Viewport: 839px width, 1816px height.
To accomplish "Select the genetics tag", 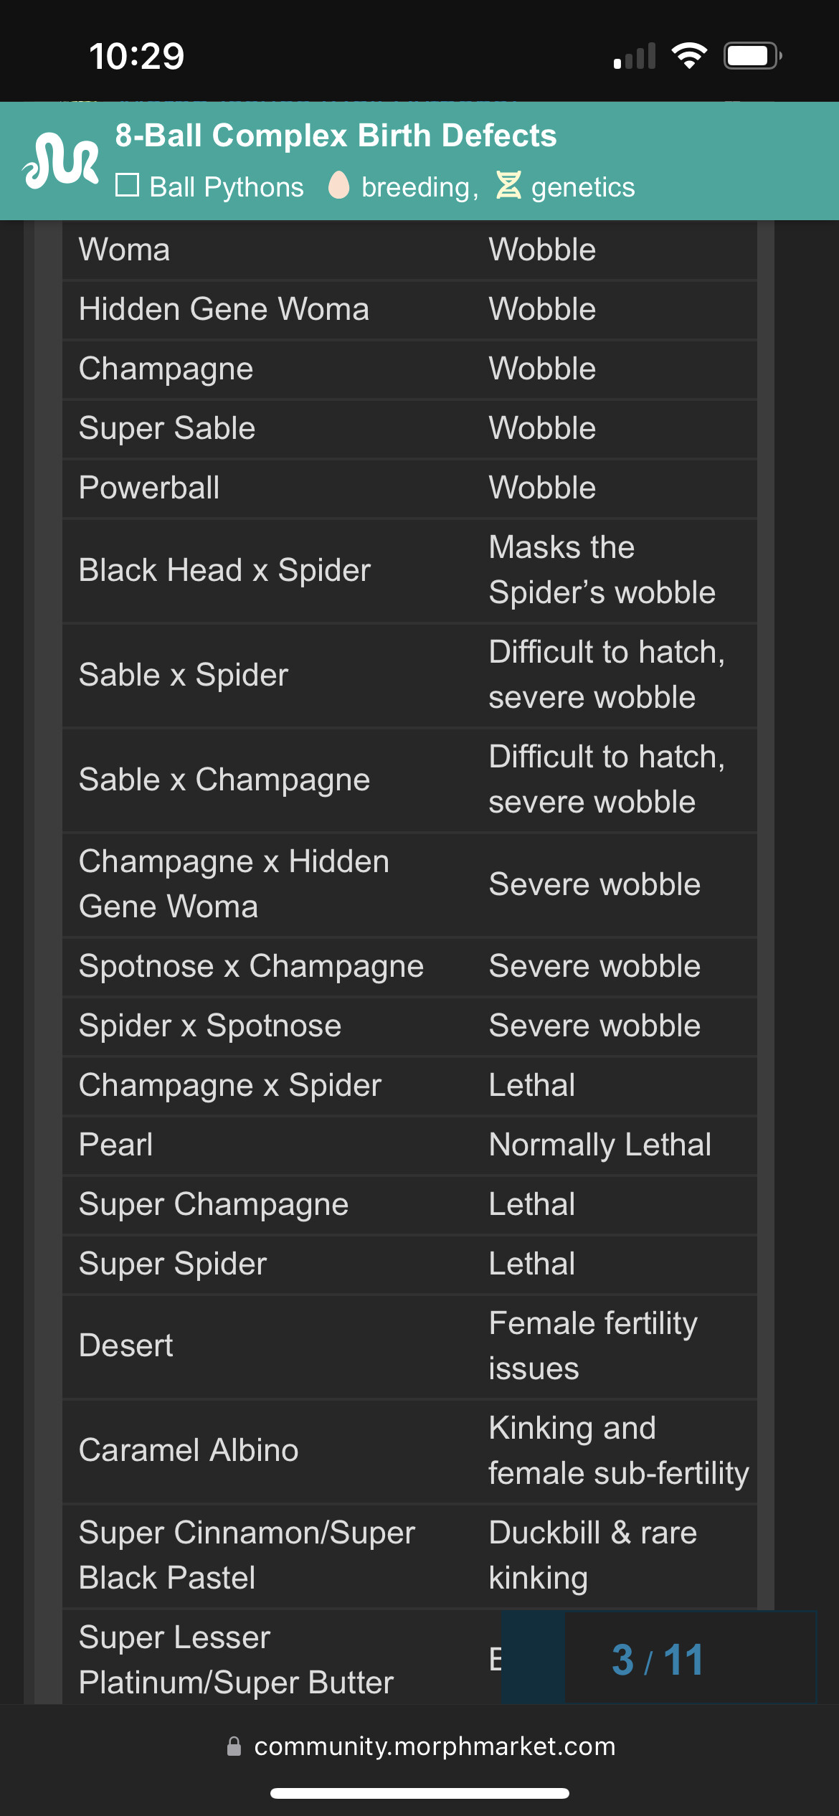I will coord(583,186).
